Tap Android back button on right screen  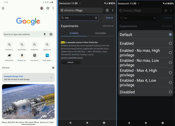pos(129,123)
